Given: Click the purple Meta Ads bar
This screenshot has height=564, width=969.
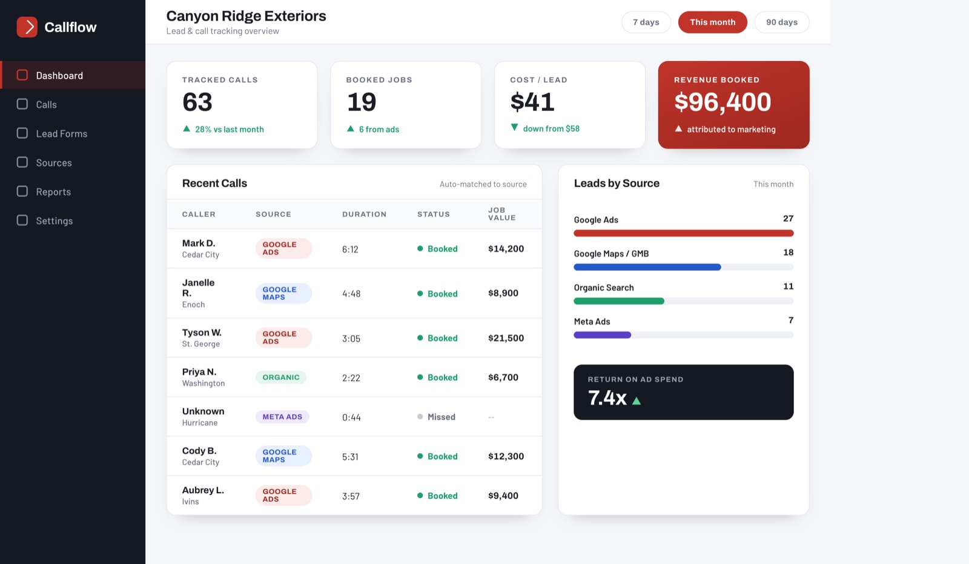Looking at the screenshot, I should 603,335.
